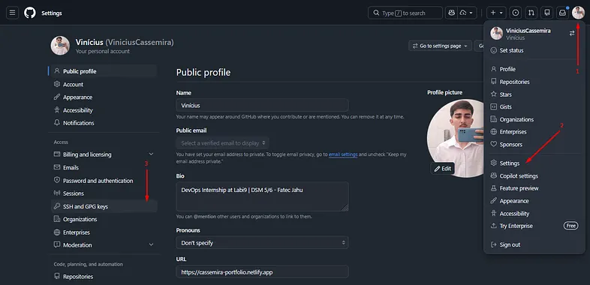Image resolution: width=590 pixels, height=285 pixels.
Task: Open Appearance in left sidebar
Action: (103, 97)
